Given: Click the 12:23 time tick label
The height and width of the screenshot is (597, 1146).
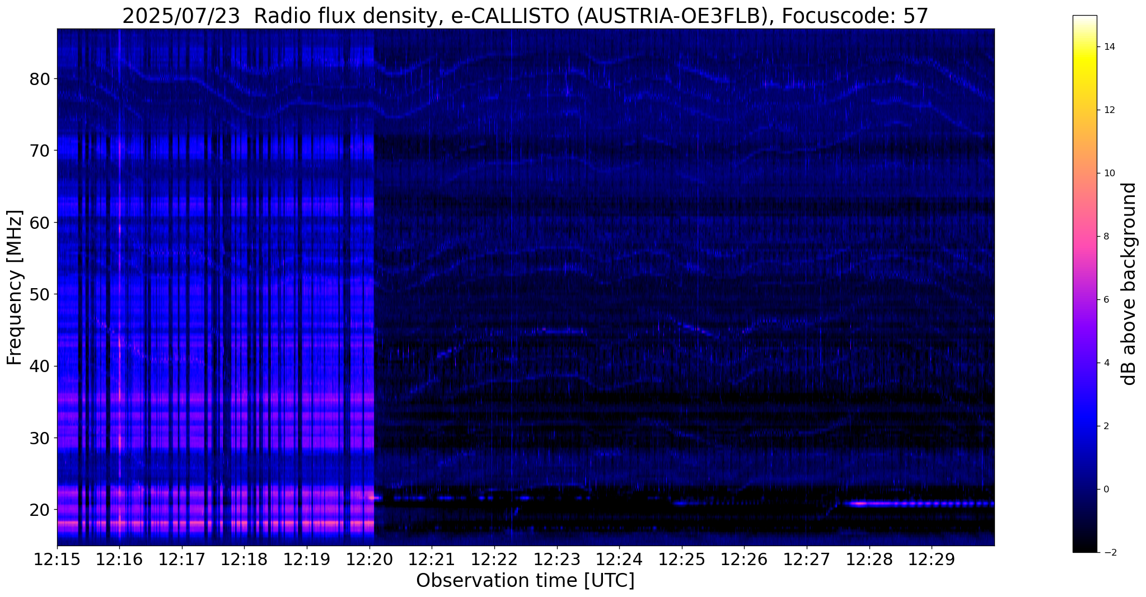Looking at the screenshot, I should pyautogui.click(x=557, y=560).
